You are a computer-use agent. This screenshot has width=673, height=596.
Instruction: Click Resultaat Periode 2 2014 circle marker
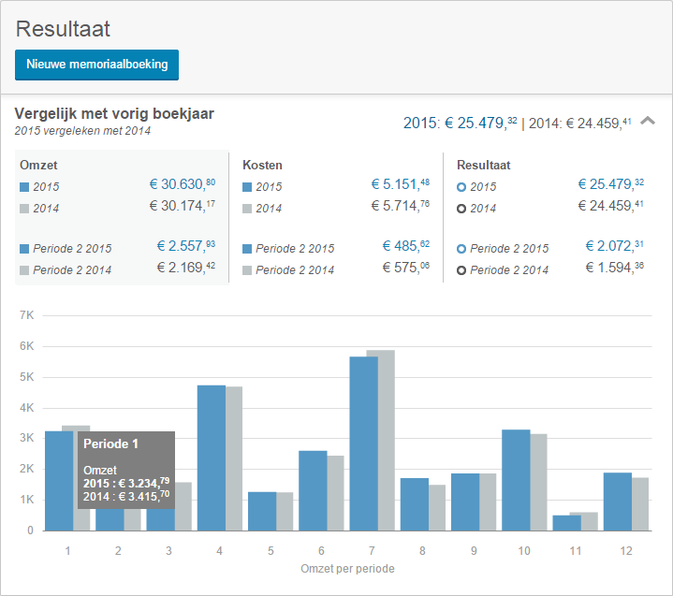[x=461, y=270]
